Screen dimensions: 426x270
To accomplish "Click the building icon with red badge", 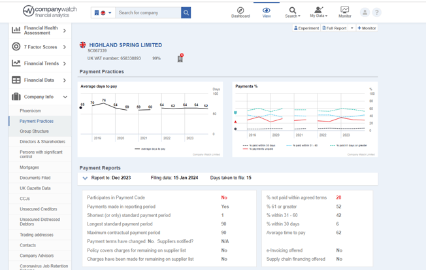I will (x=180, y=58).
